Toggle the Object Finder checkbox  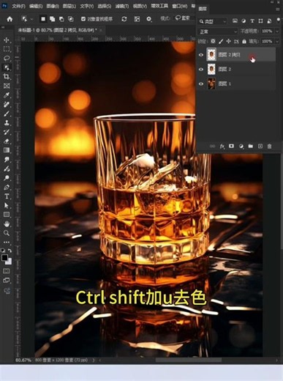(83, 19)
